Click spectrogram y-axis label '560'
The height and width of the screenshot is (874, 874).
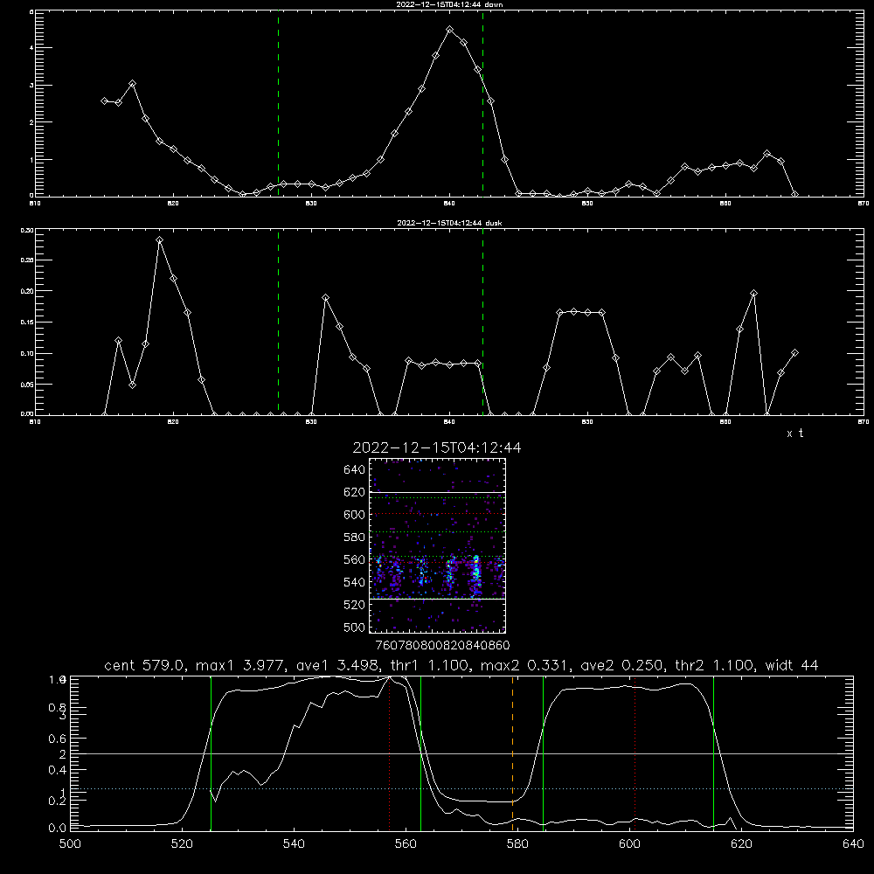pyautogui.click(x=355, y=559)
